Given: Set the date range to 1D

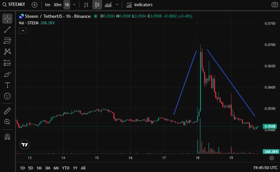Looking at the screenshot, I should (22, 168).
